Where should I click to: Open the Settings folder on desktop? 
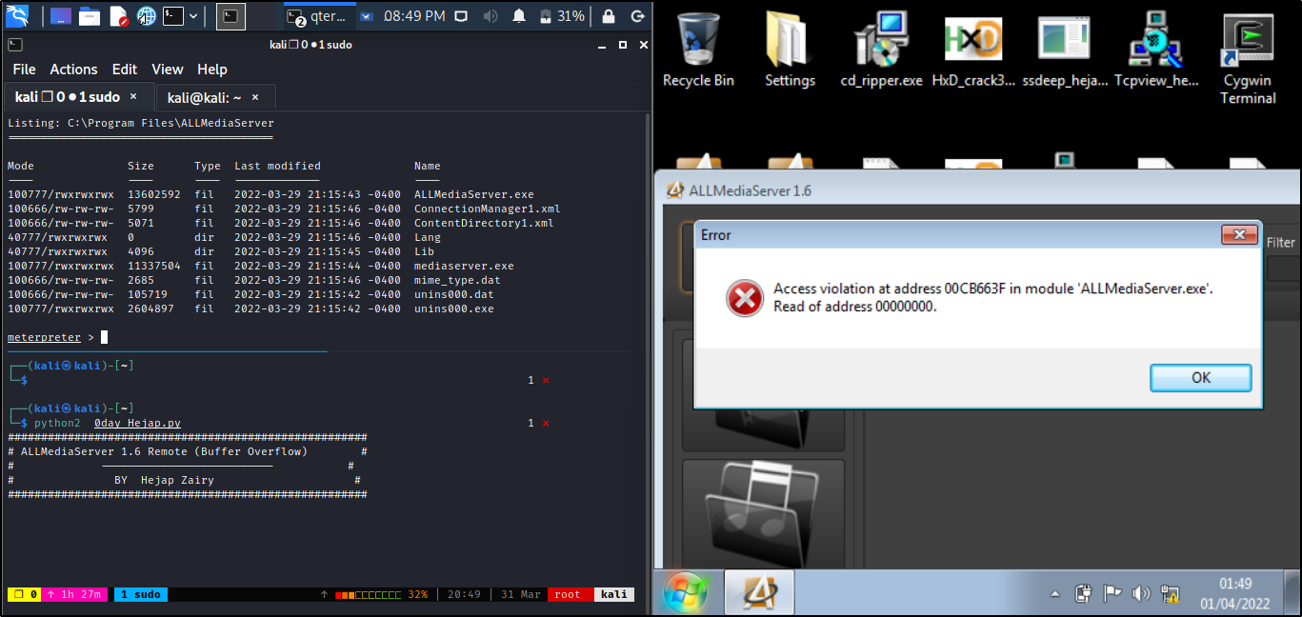790,50
